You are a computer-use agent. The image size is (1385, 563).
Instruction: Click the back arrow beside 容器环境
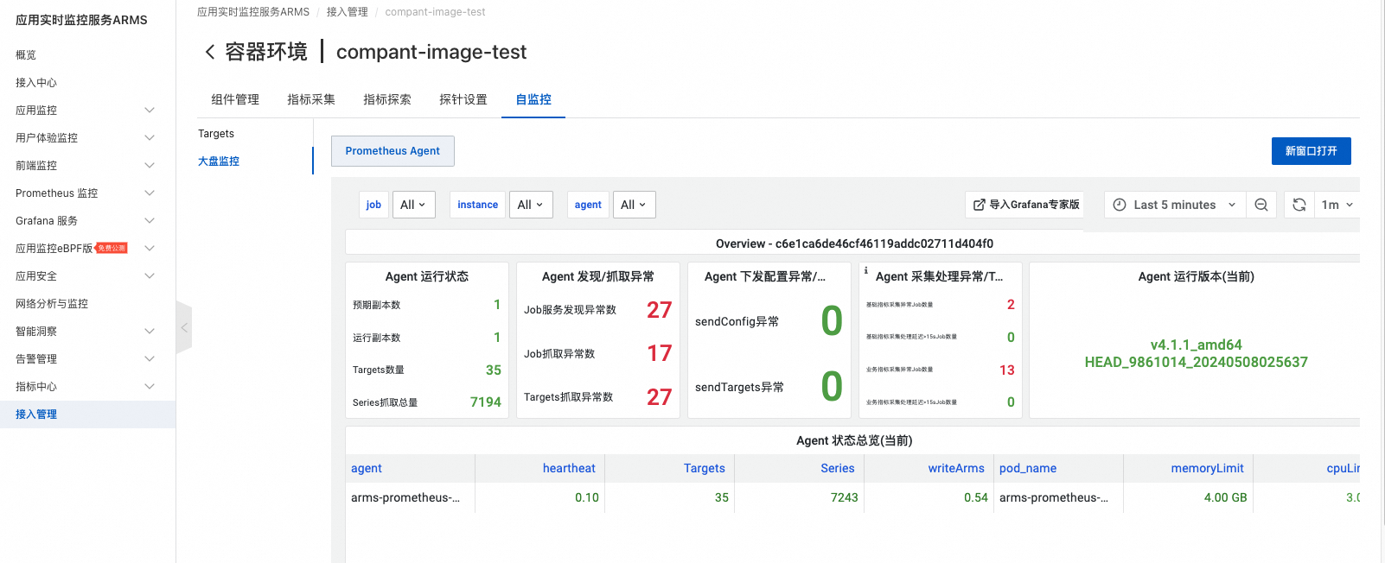point(209,53)
